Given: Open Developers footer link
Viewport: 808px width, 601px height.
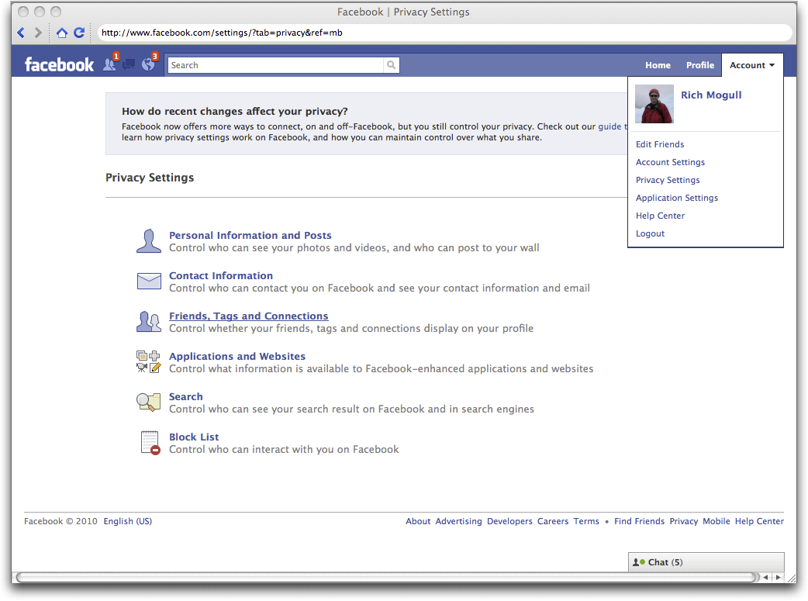Looking at the screenshot, I should point(509,522).
